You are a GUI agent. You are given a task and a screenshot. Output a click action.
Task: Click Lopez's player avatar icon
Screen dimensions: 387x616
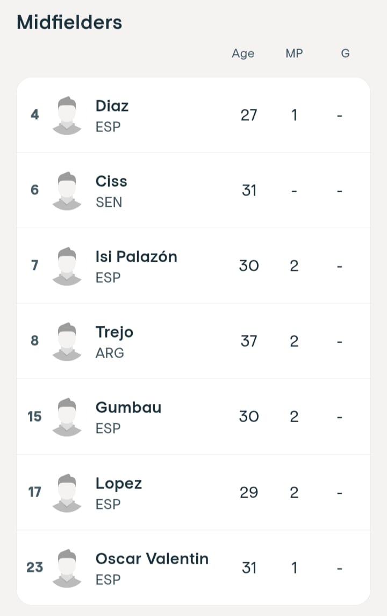click(67, 492)
